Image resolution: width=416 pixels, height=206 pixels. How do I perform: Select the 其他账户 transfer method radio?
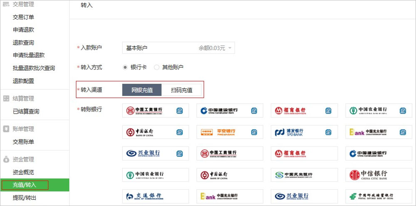pyautogui.click(x=156, y=67)
